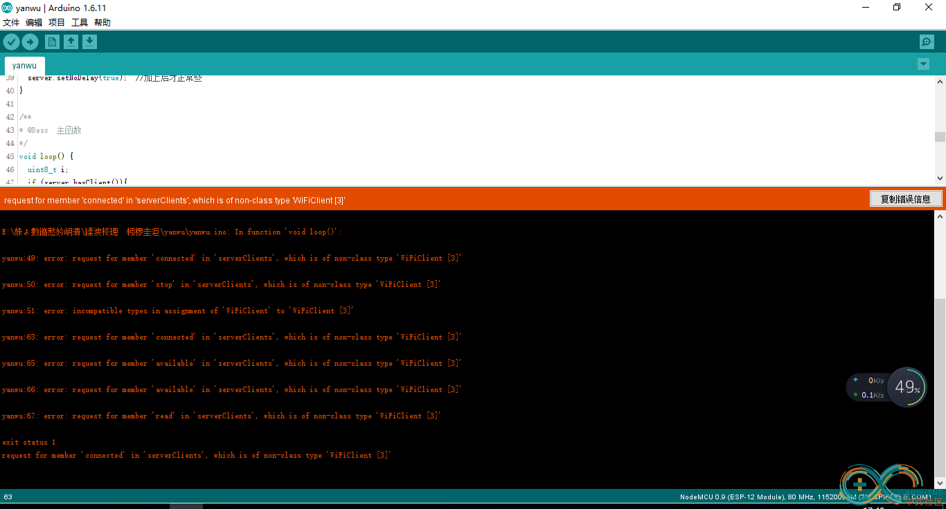Click the NodeMCU 0.9 board status text

[805, 497]
